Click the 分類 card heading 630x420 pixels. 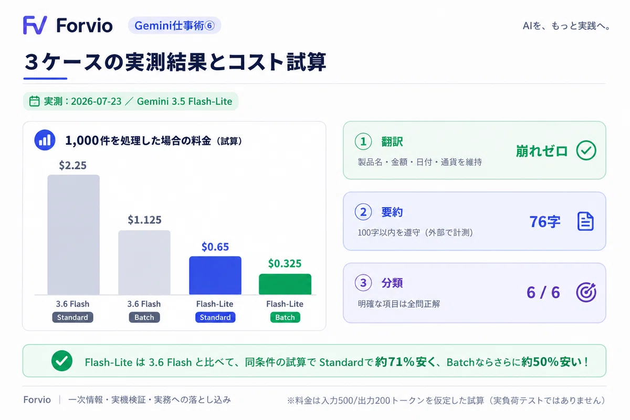(392, 283)
